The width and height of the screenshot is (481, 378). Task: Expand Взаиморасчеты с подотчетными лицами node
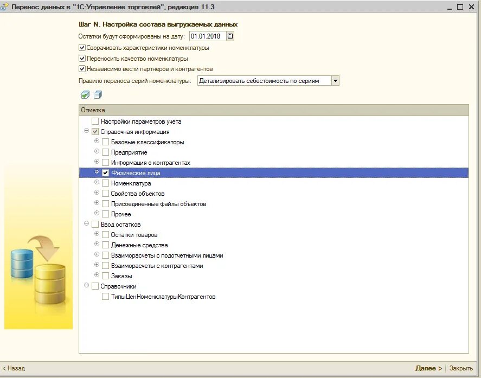pyautogui.click(x=97, y=254)
